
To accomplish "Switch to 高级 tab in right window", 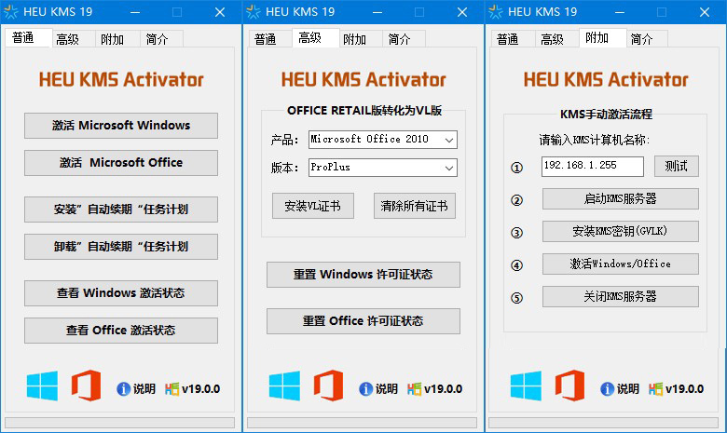I will [x=557, y=39].
